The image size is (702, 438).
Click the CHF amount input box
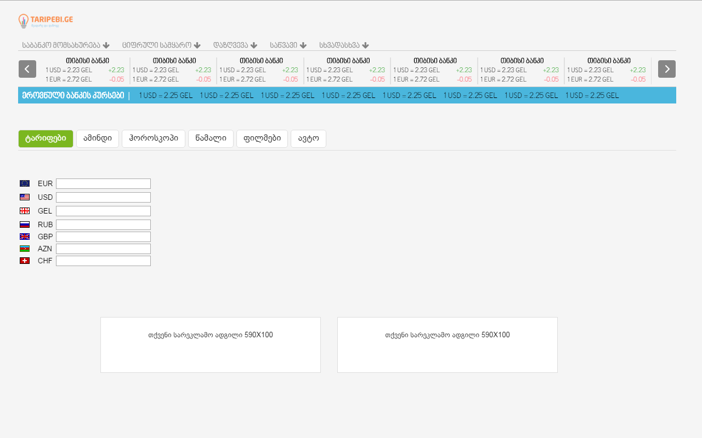click(103, 261)
